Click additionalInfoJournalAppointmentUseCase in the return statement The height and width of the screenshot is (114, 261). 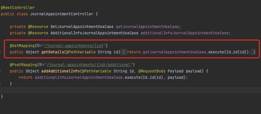point(79,77)
